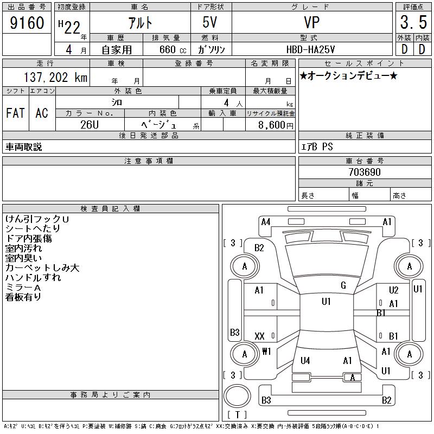The height and width of the screenshot is (434, 434).
Task: Click the U4 mark on the rear hatch
Action: click(305, 360)
